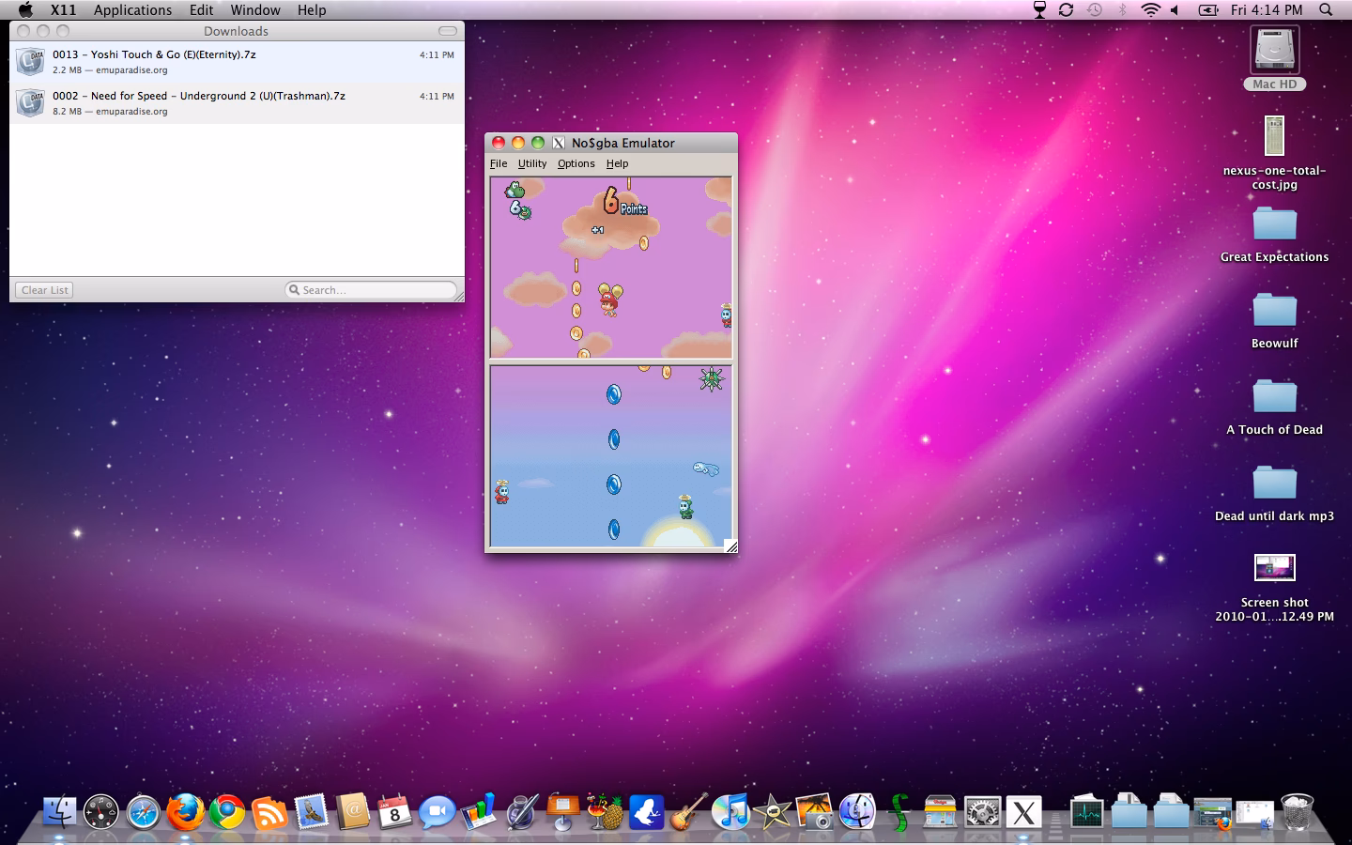Screen dimensions: 1352x845
Task: Open the storefront app icon in Dock
Action: (x=941, y=812)
